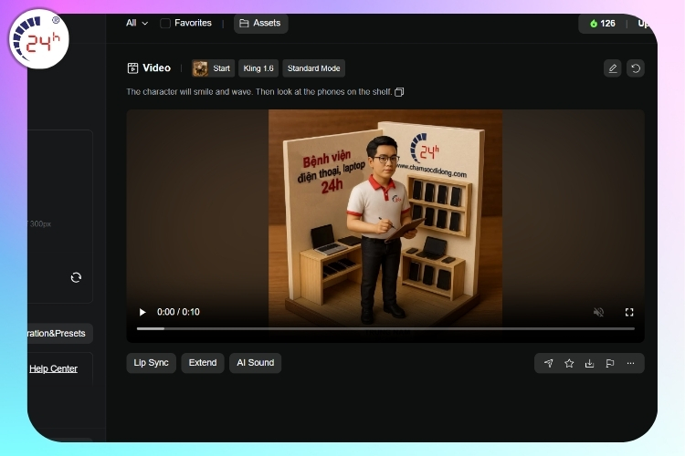Click the prompt text about smile and wave
Screen dimensions: 685x456
click(x=259, y=92)
